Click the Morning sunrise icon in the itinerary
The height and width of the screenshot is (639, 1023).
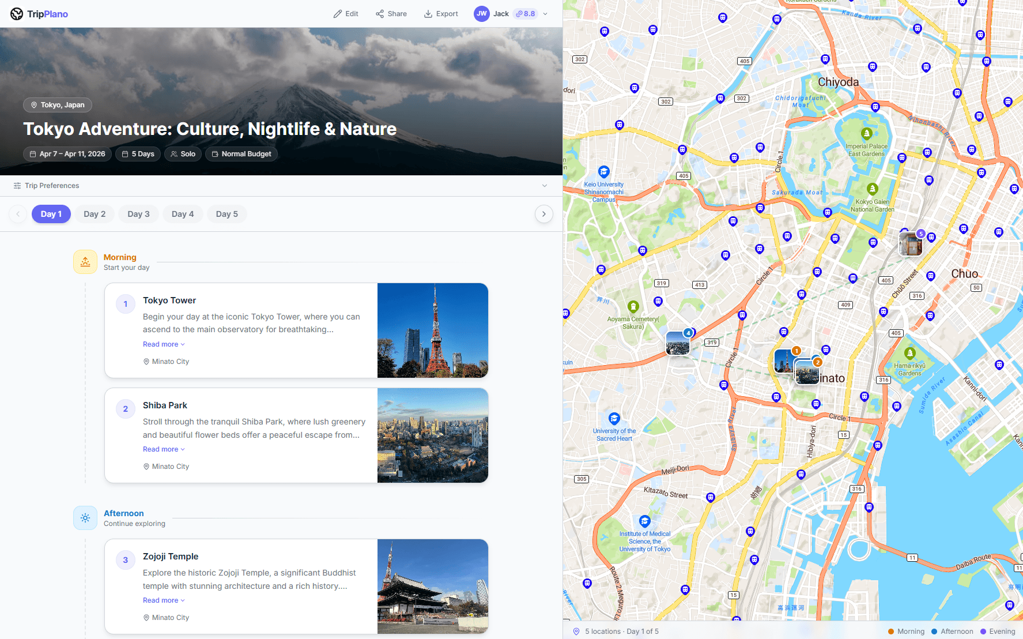coord(85,261)
